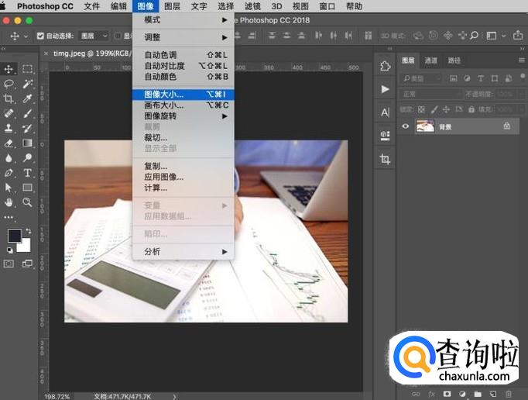Close the timg.jpeg document tab
Screen dimensions: 528x400
pos(46,53)
